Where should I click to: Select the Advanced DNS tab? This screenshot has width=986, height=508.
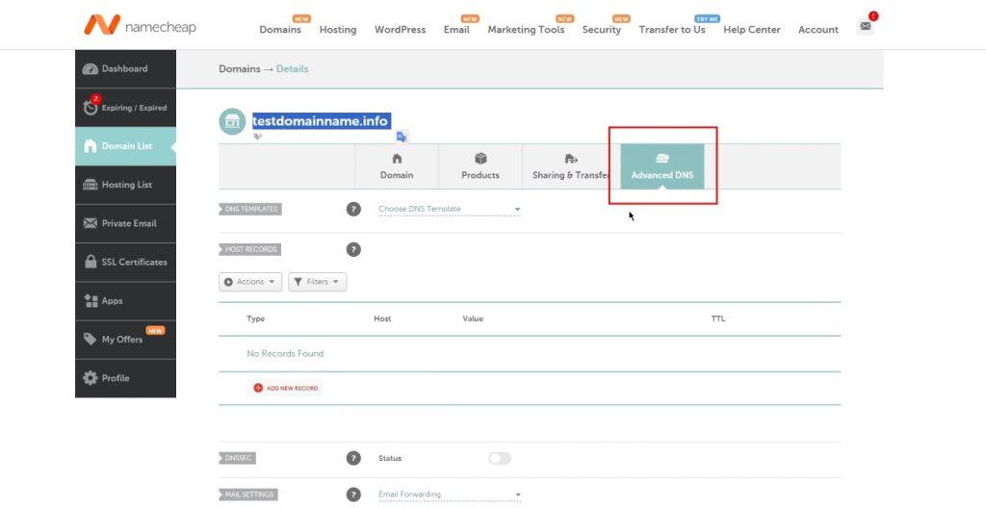pyautogui.click(x=662, y=166)
